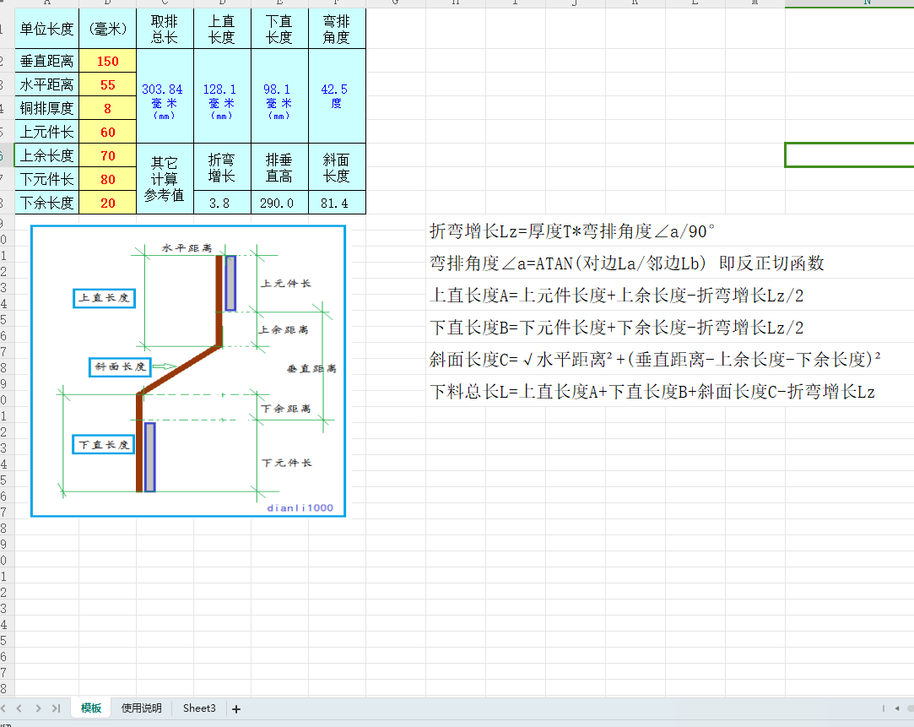914x727 pixels.
Task: Open the Sheet3 tab
Action: 199,708
